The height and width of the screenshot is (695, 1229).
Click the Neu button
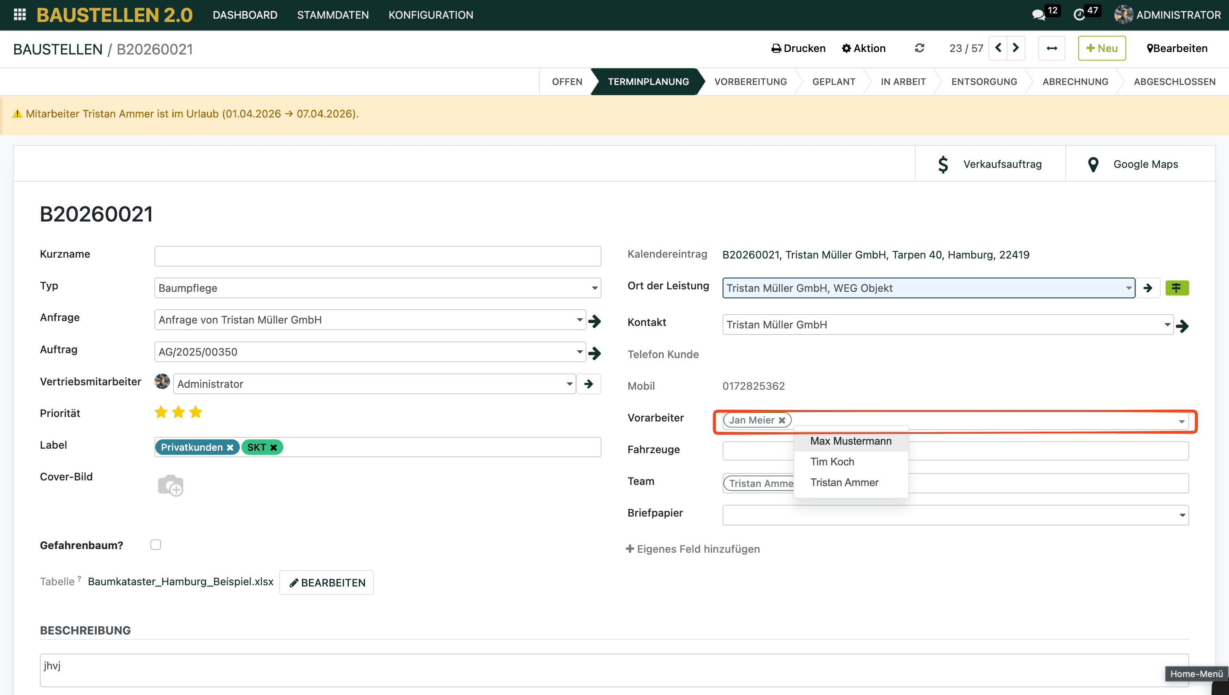[1101, 48]
